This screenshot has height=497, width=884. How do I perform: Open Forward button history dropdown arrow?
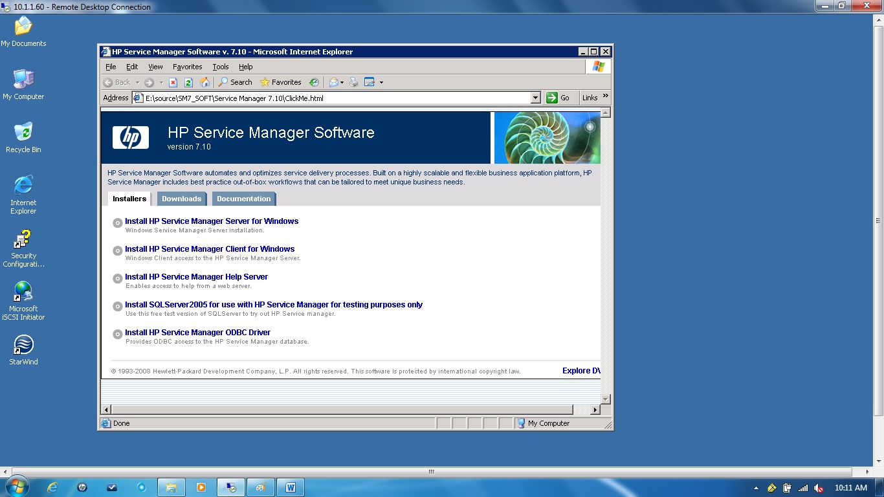click(x=161, y=82)
